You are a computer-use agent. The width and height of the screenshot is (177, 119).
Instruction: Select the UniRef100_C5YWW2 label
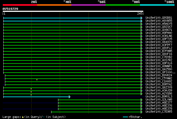coord(159,79)
